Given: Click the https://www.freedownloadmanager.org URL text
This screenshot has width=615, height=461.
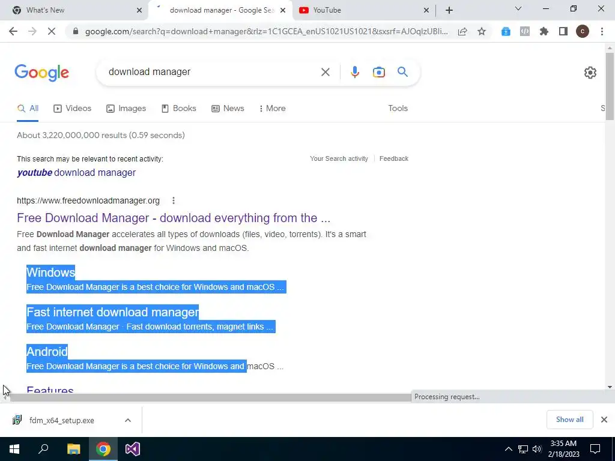Looking at the screenshot, I should click(88, 200).
